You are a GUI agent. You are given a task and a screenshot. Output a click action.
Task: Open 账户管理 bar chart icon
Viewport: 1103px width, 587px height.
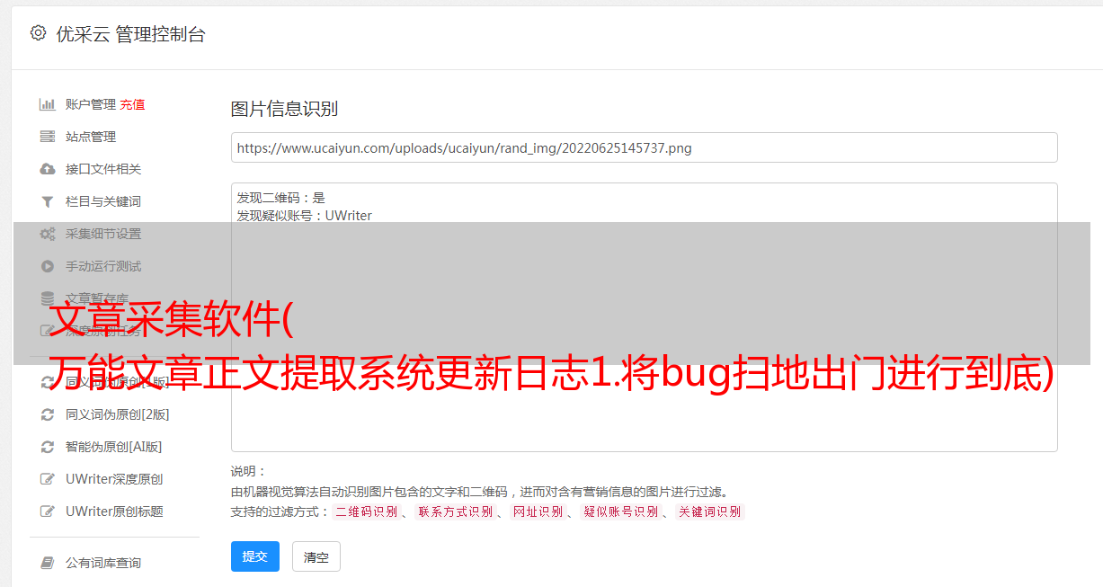(x=48, y=104)
